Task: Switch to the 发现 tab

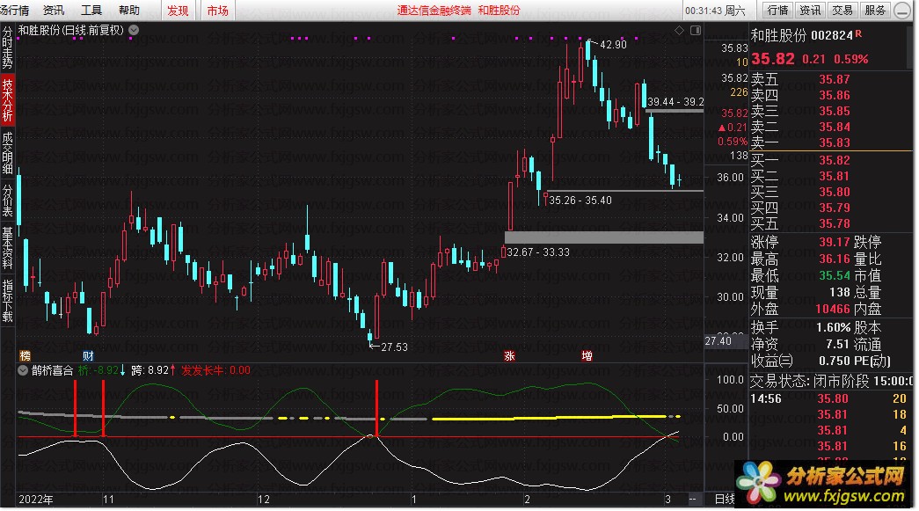Action: [x=179, y=11]
